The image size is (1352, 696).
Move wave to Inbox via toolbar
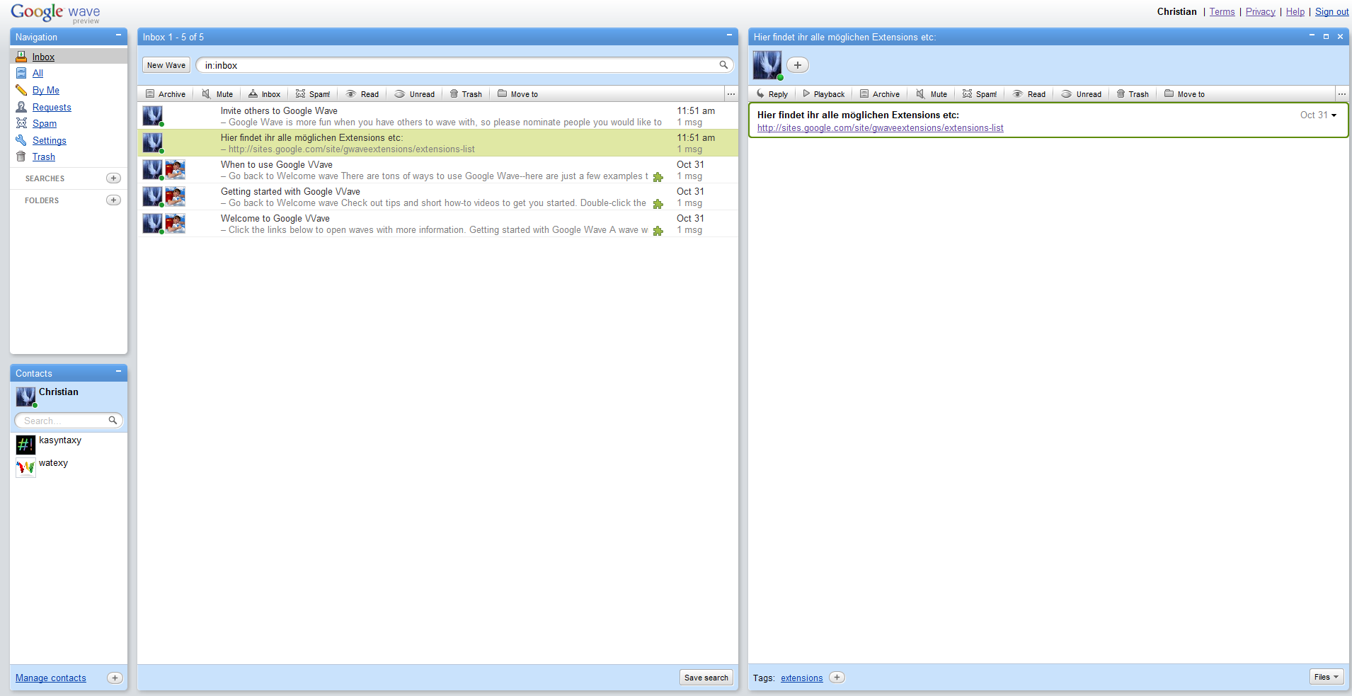(265, 94)
